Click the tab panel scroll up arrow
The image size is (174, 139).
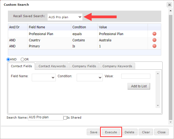pos(158,73)
